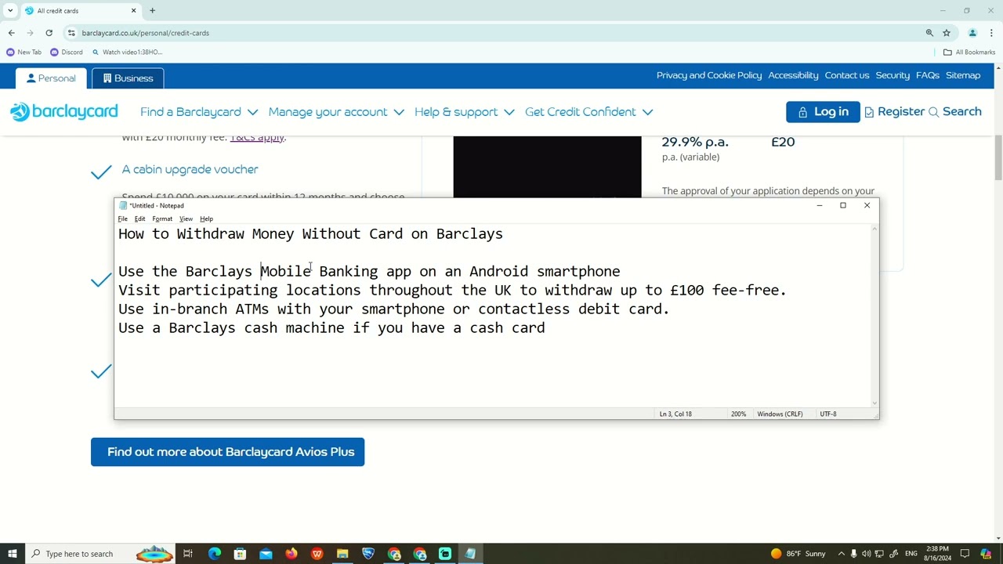Open Chrome's three-dot menu
This screenshot has height=564, width=1003.
991,33
